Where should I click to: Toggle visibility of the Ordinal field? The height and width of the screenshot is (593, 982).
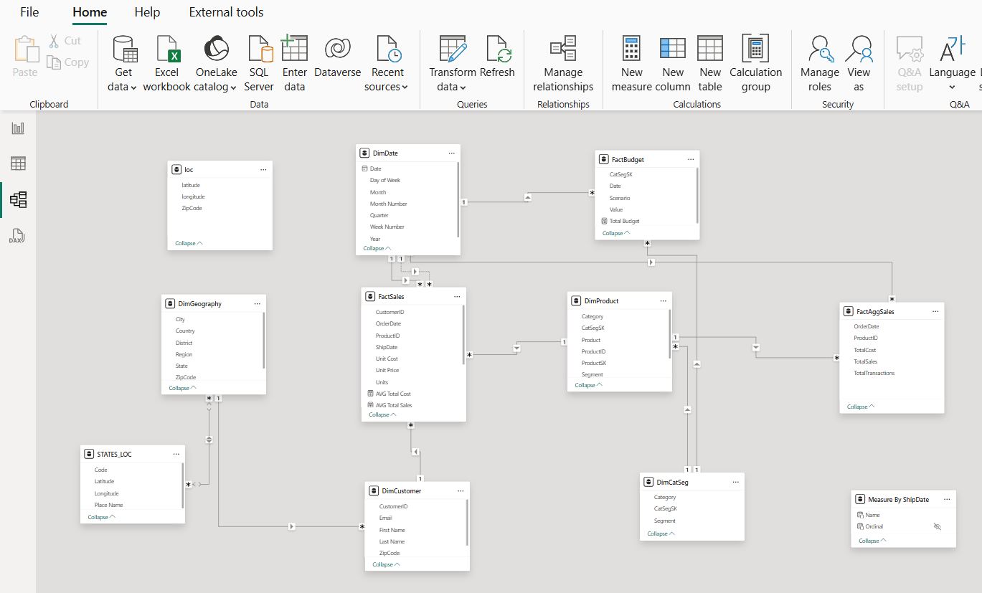tap(937, 526)
